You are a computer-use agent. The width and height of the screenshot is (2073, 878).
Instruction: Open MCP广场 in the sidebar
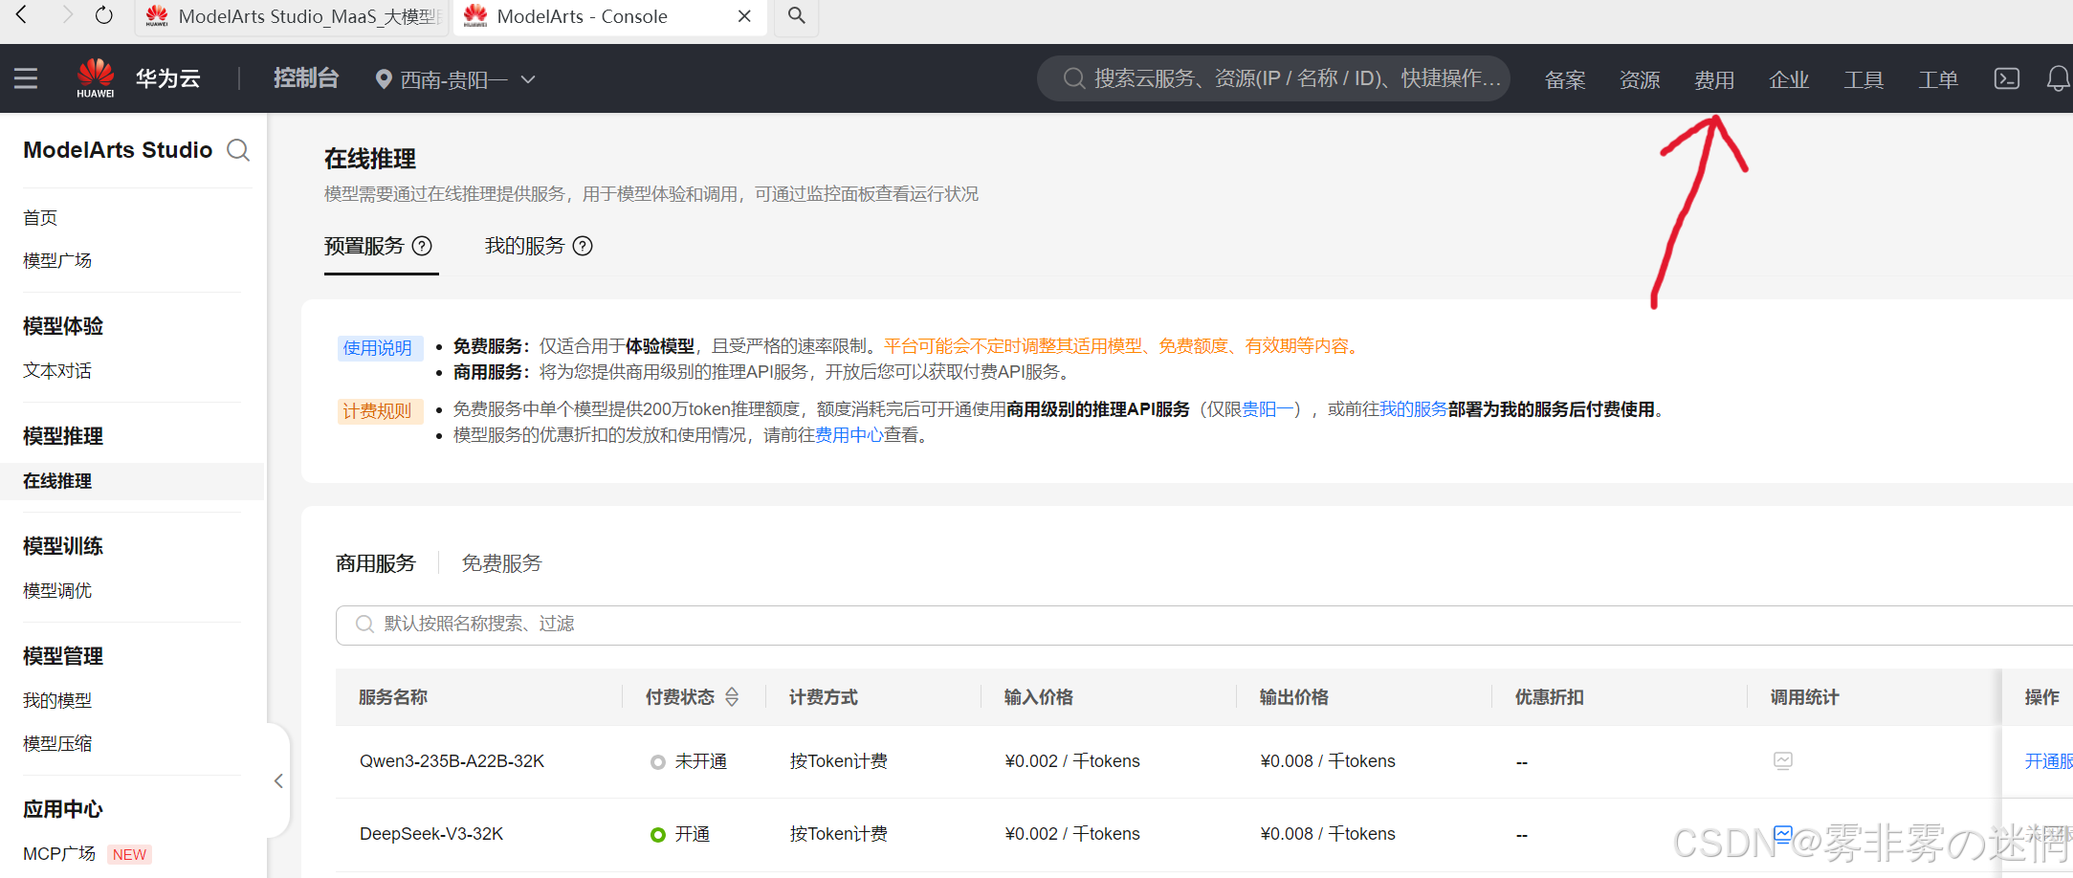click(59, 853)
